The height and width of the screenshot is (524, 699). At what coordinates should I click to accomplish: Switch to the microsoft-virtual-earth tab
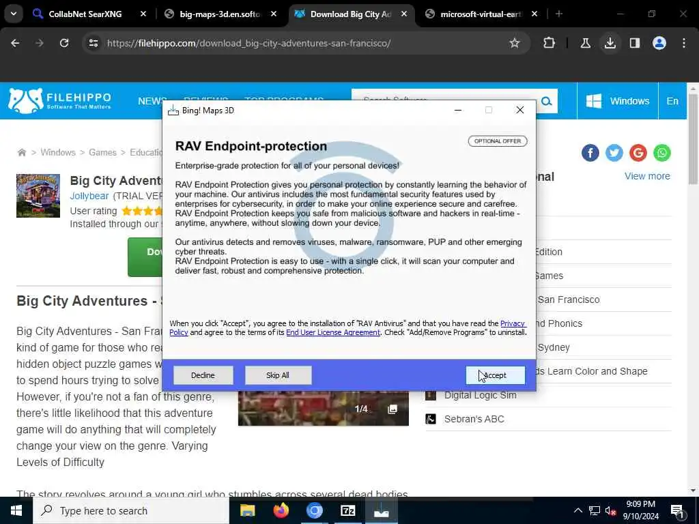pos(481,14)
